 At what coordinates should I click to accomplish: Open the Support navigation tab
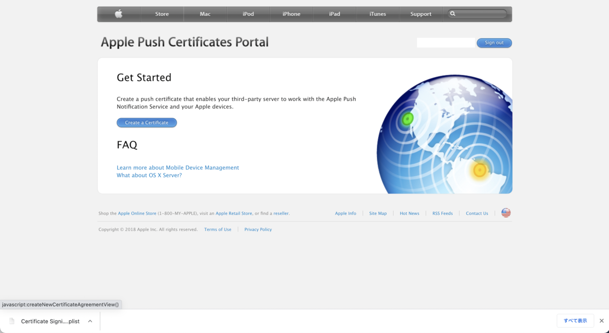tap(421, 14)
